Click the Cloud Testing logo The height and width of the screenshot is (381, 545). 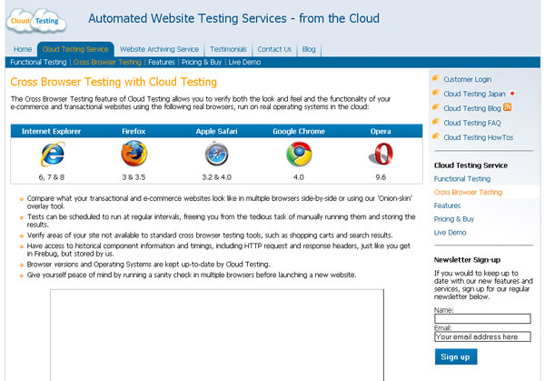(x=36, y=21)
